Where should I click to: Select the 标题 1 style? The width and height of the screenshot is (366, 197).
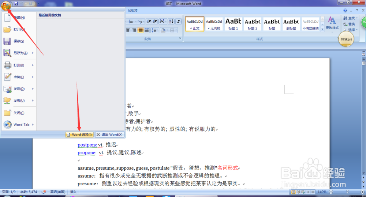(x=233, y=24)
